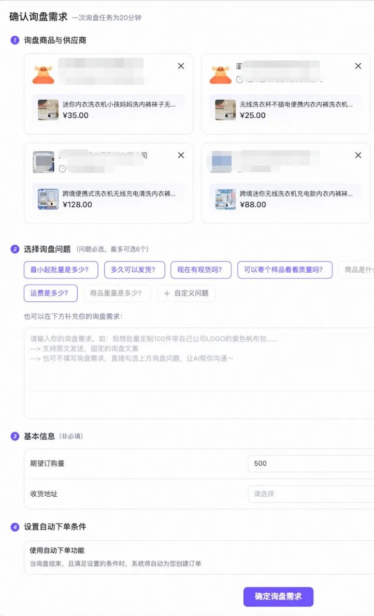Viewport: 374px width, 616px height.
Task: Click the 期望订购量 label
Action: [47, 464]
